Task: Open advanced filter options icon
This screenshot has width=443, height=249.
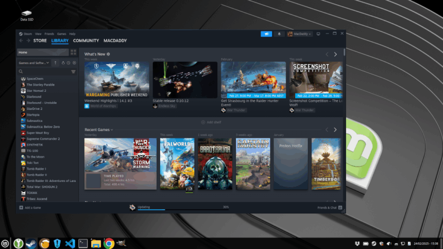Action: (x=73, y=72)
